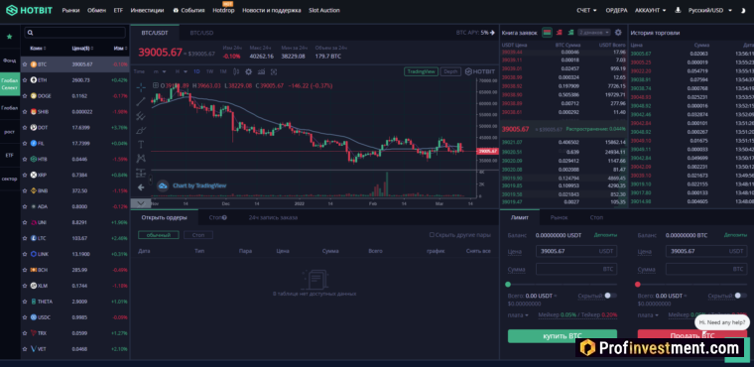Favorite the ETH coin star
754x367 pixels.
coord(25,79)
